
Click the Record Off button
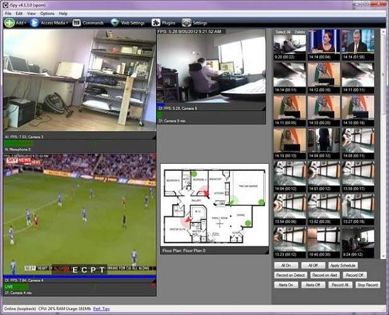click(354, 275)
